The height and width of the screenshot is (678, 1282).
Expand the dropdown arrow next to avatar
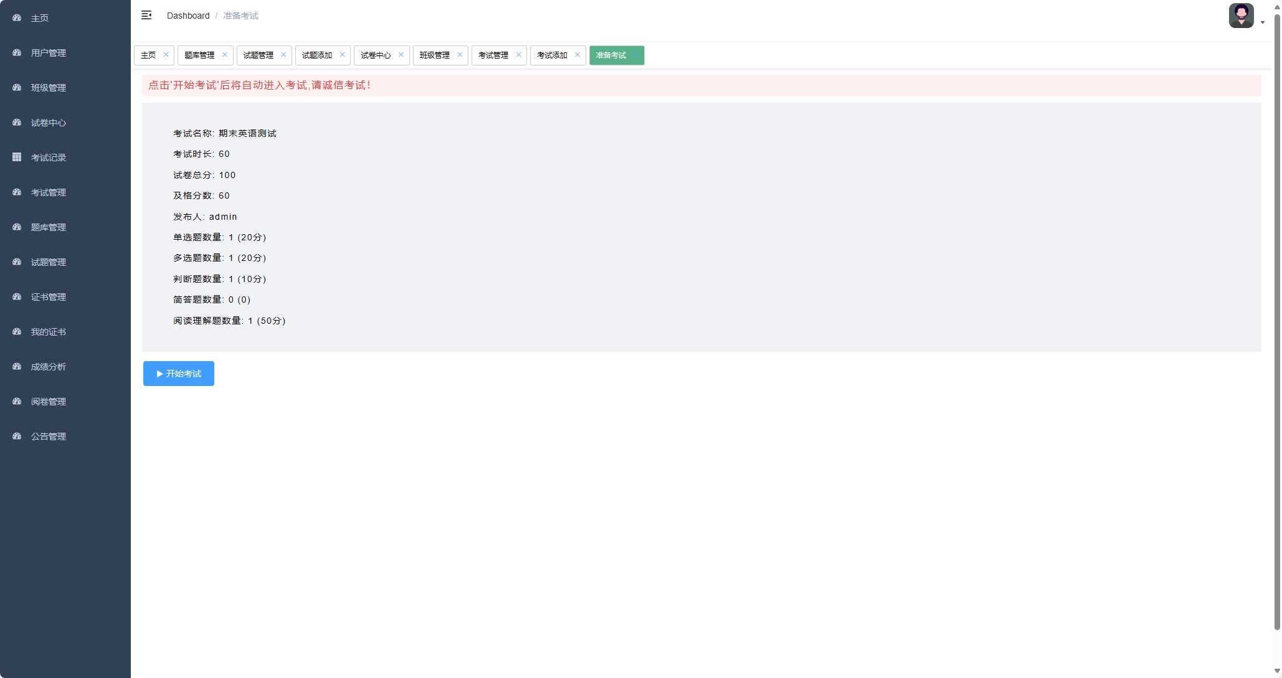coord(1263,22)
